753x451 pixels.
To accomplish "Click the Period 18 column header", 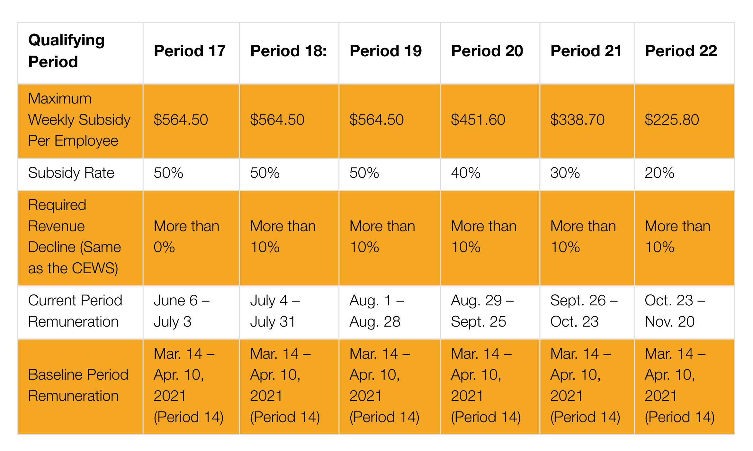I will pos(288,51).
